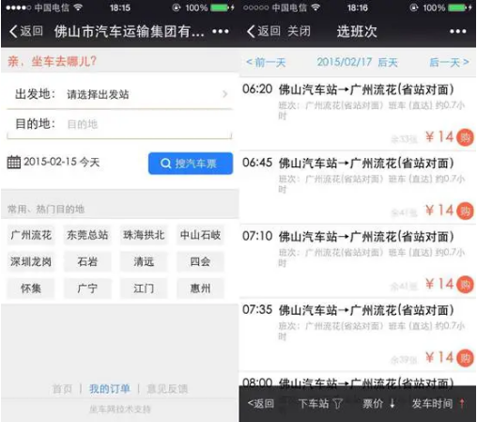Switch to 前一天 previous day

[x=266, y=62]
